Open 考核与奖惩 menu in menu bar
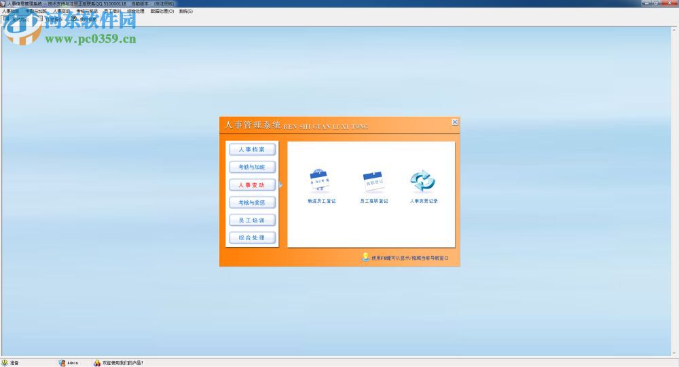 [x=87, y=12]
